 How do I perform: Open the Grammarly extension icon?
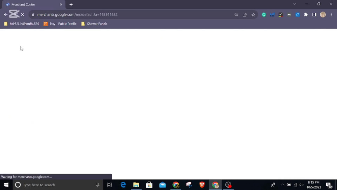(x=264, y=15)
